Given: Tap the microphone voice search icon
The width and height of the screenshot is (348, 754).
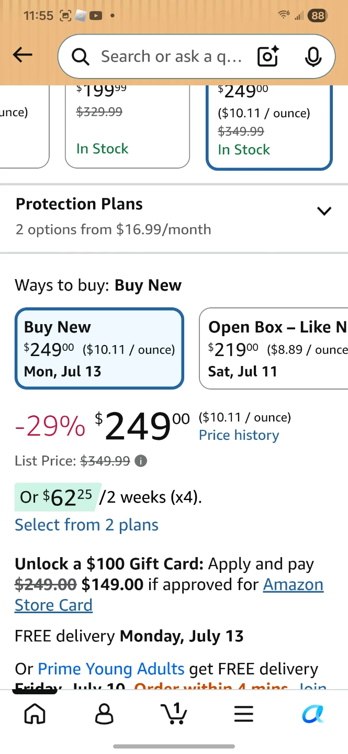Looking at the screenshot, I should 313,56.
